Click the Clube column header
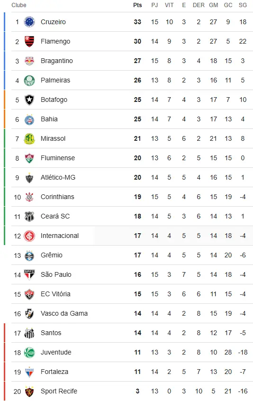The height and width of the screenshot is (401, 253). pyautogui.click(x=19, y=5)
